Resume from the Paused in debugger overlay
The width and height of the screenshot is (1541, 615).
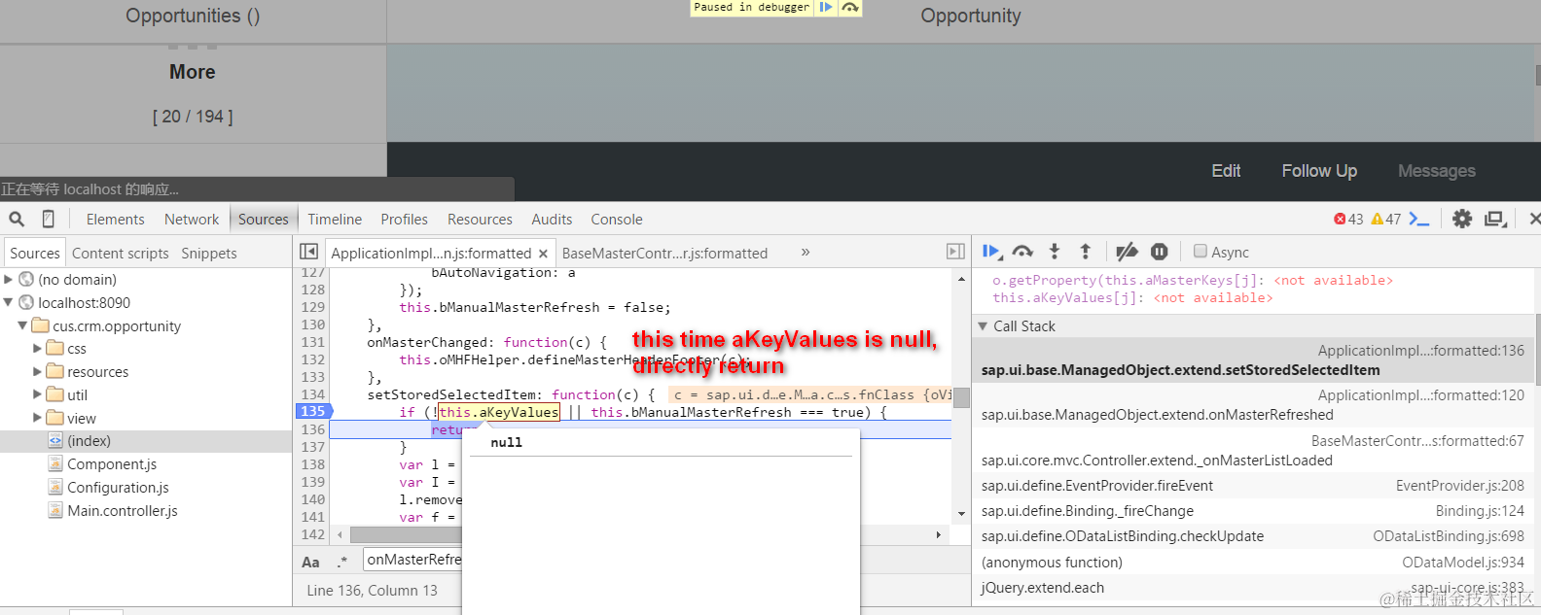(825, 7)
